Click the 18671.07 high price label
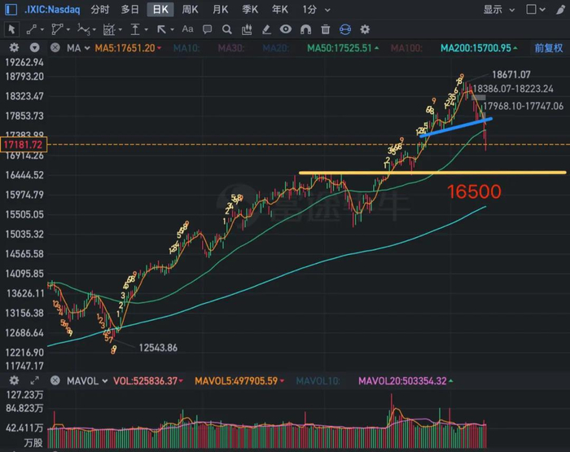The image size is (570, 452). point(511,75)
